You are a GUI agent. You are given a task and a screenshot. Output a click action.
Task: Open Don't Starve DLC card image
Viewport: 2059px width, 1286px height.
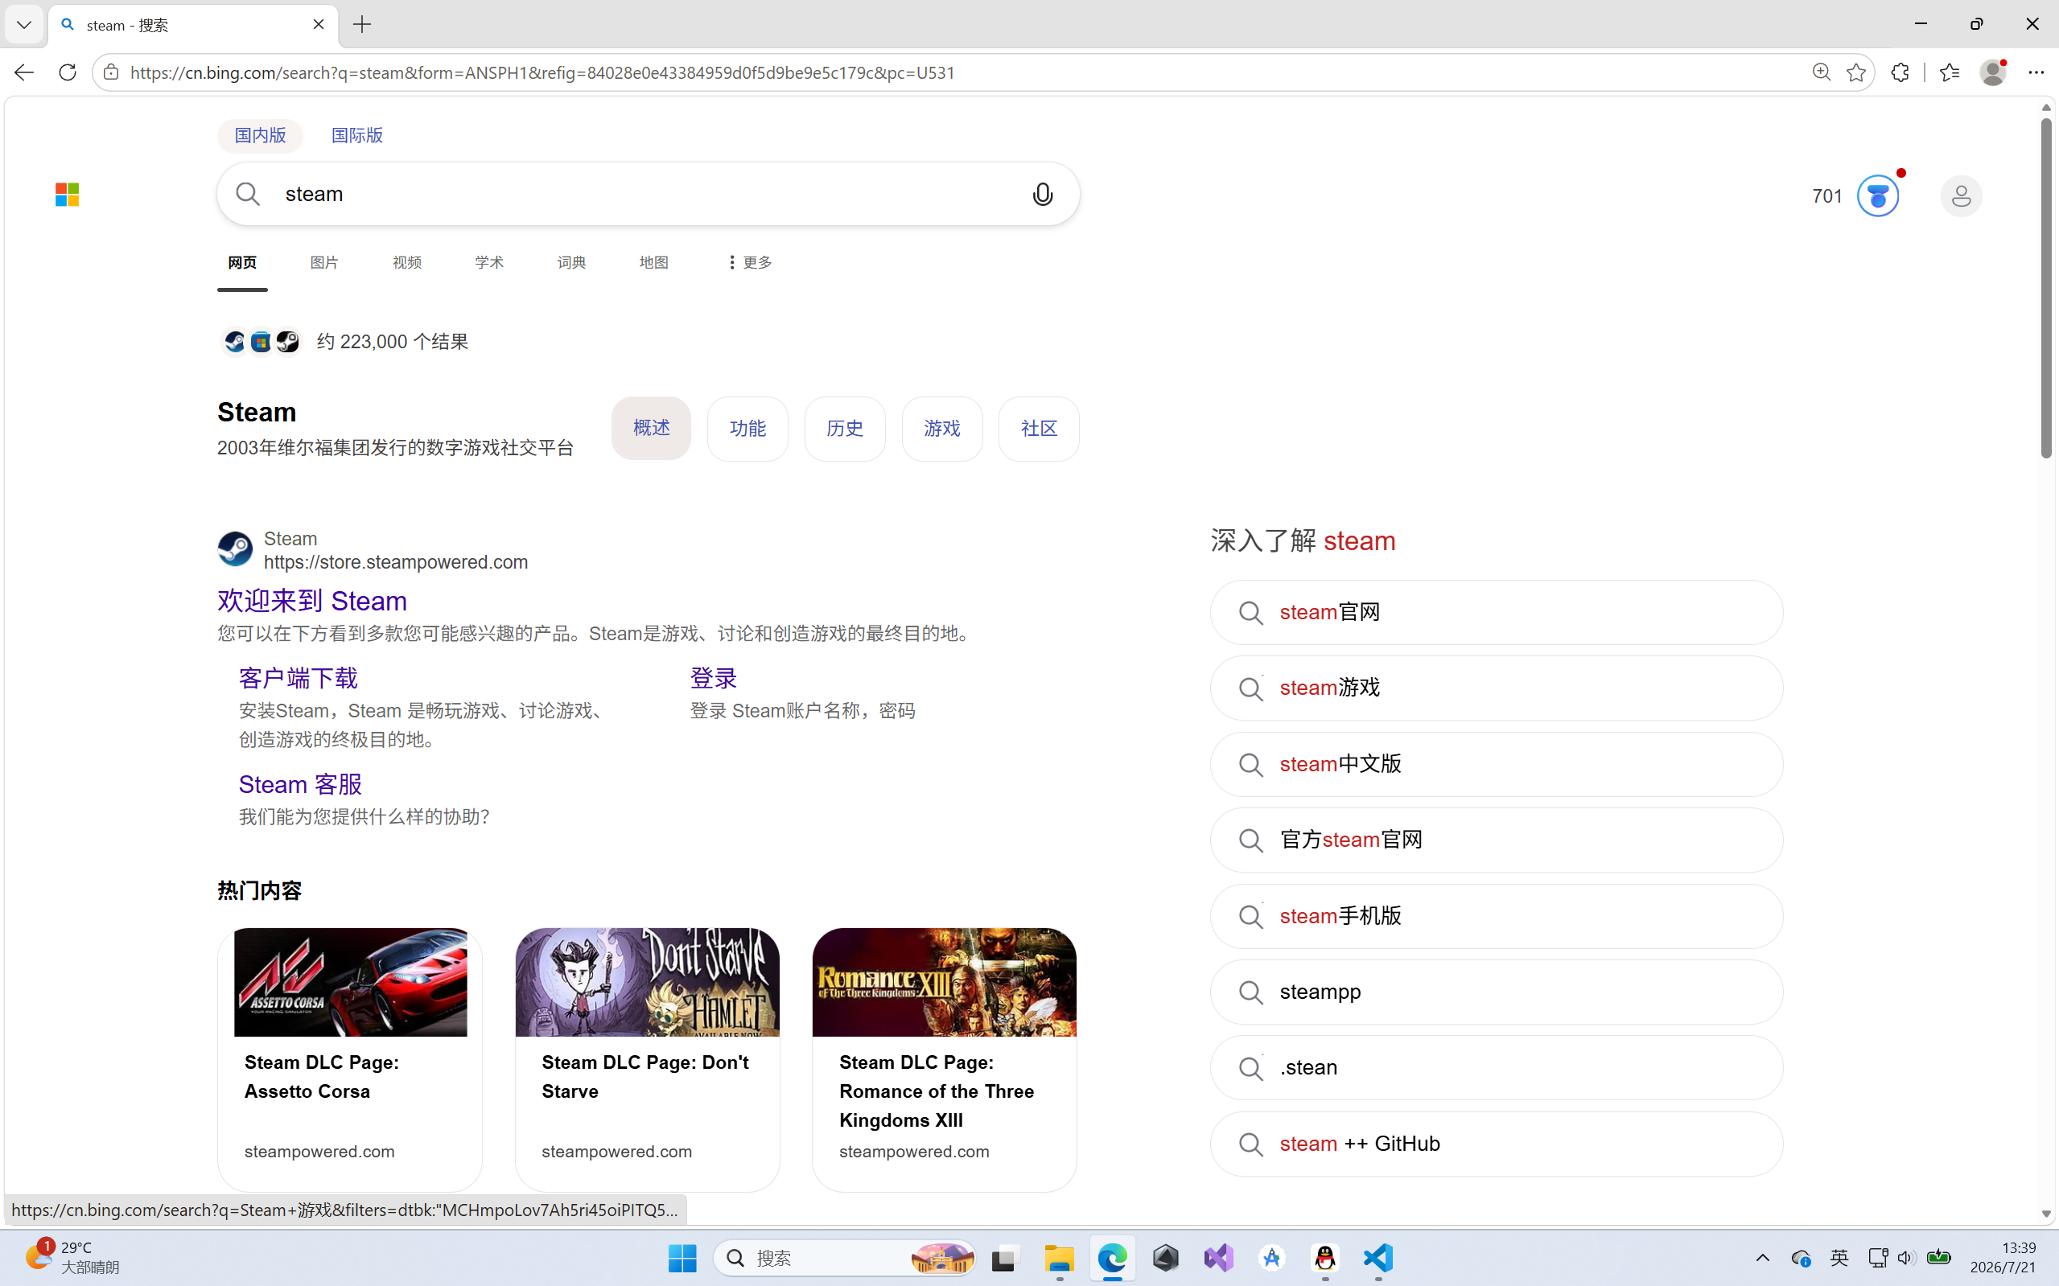coord(648,982)
